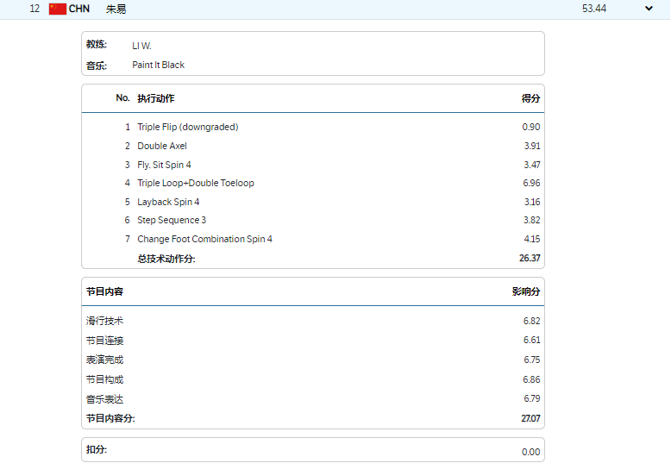Click the No. column header
This screenshot has width=671, height=463.
coord(122,98)
